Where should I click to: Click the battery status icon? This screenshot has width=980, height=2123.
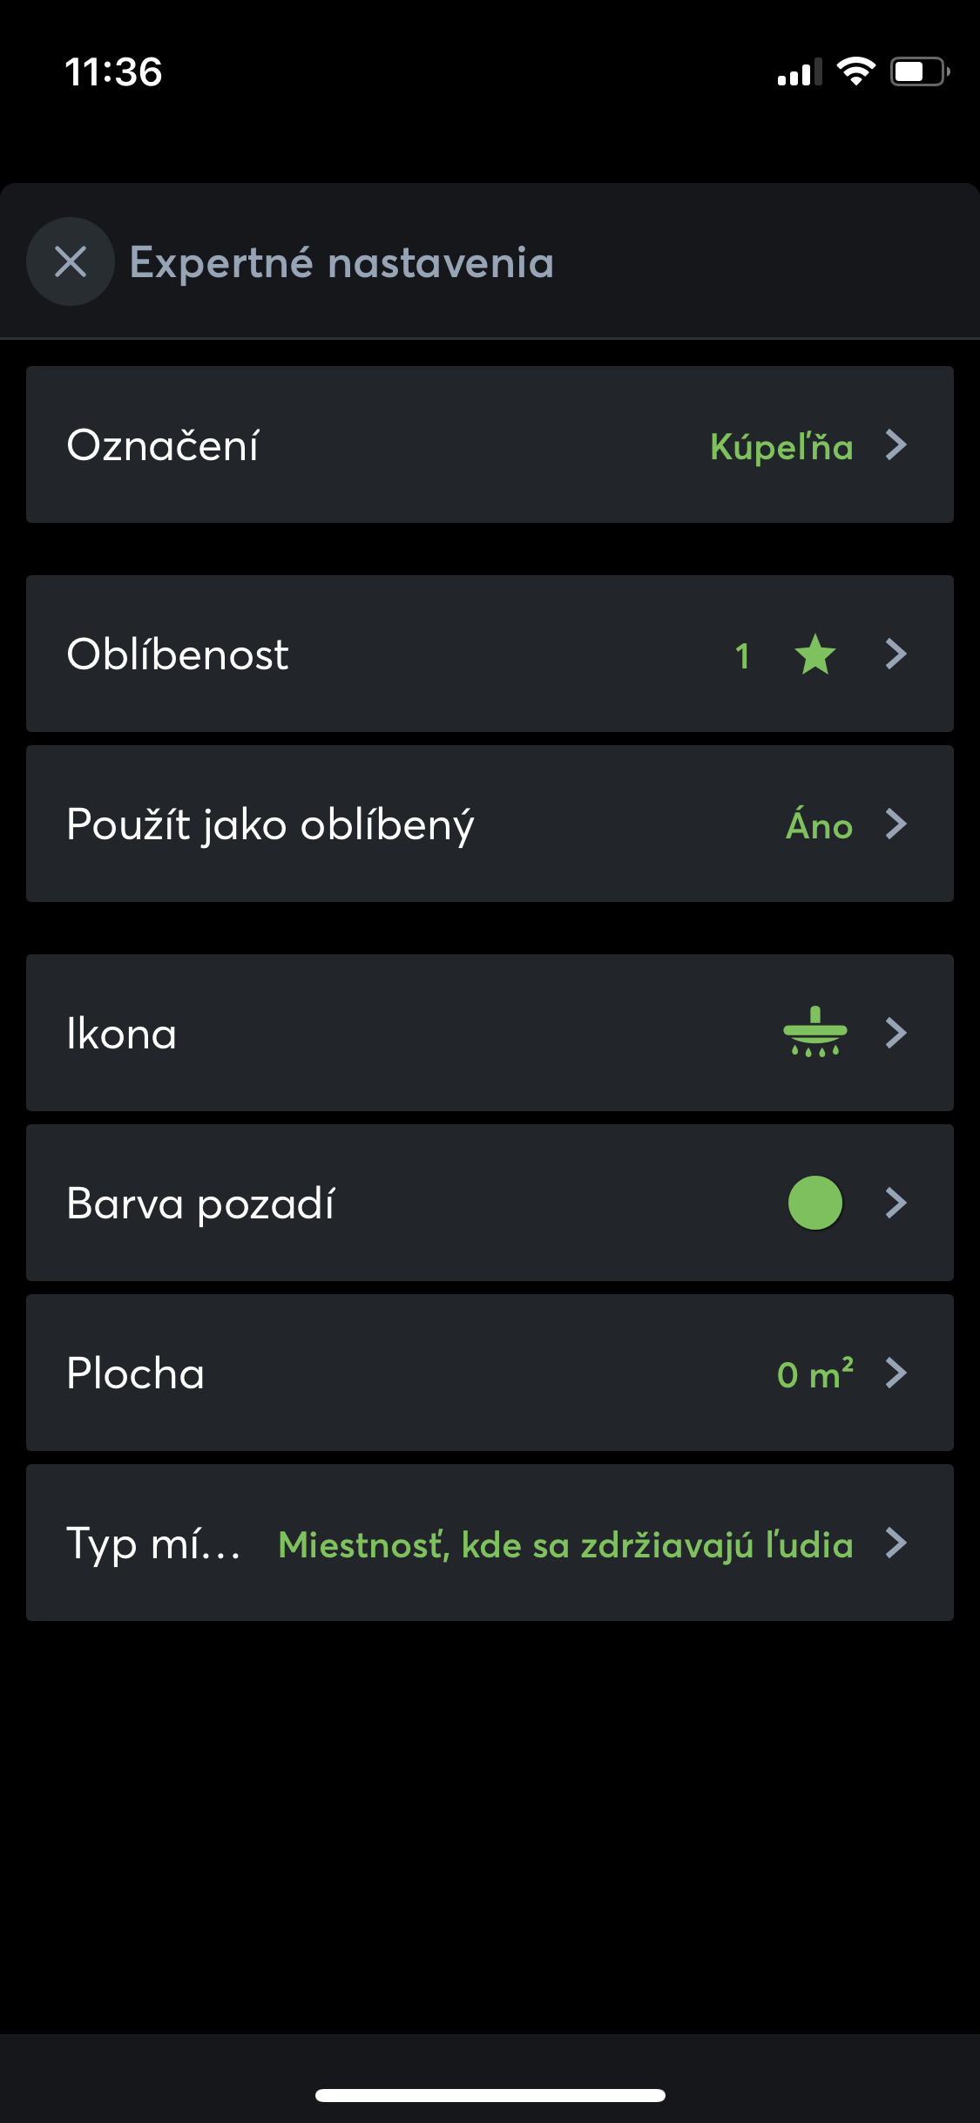pyautogui.click(x=919, y=71)
